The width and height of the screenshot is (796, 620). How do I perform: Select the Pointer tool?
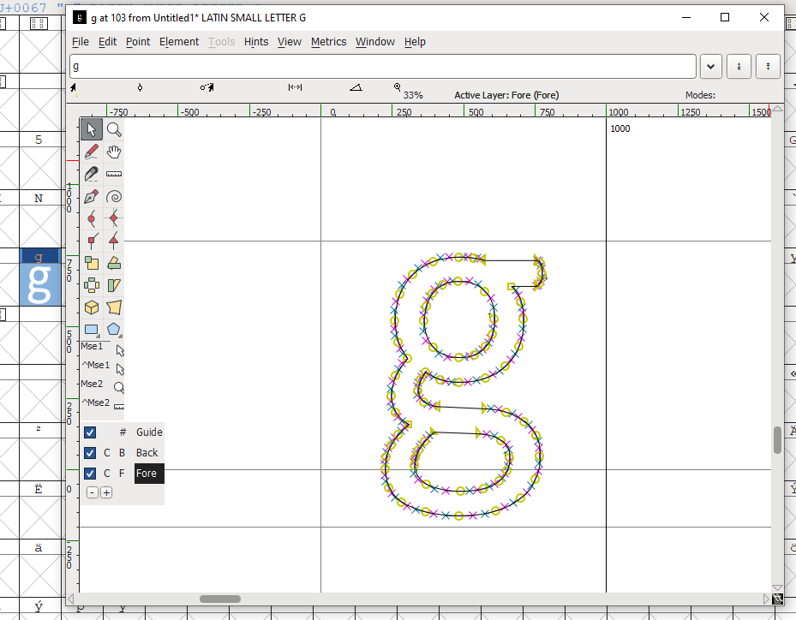click(x=92, y=129)
